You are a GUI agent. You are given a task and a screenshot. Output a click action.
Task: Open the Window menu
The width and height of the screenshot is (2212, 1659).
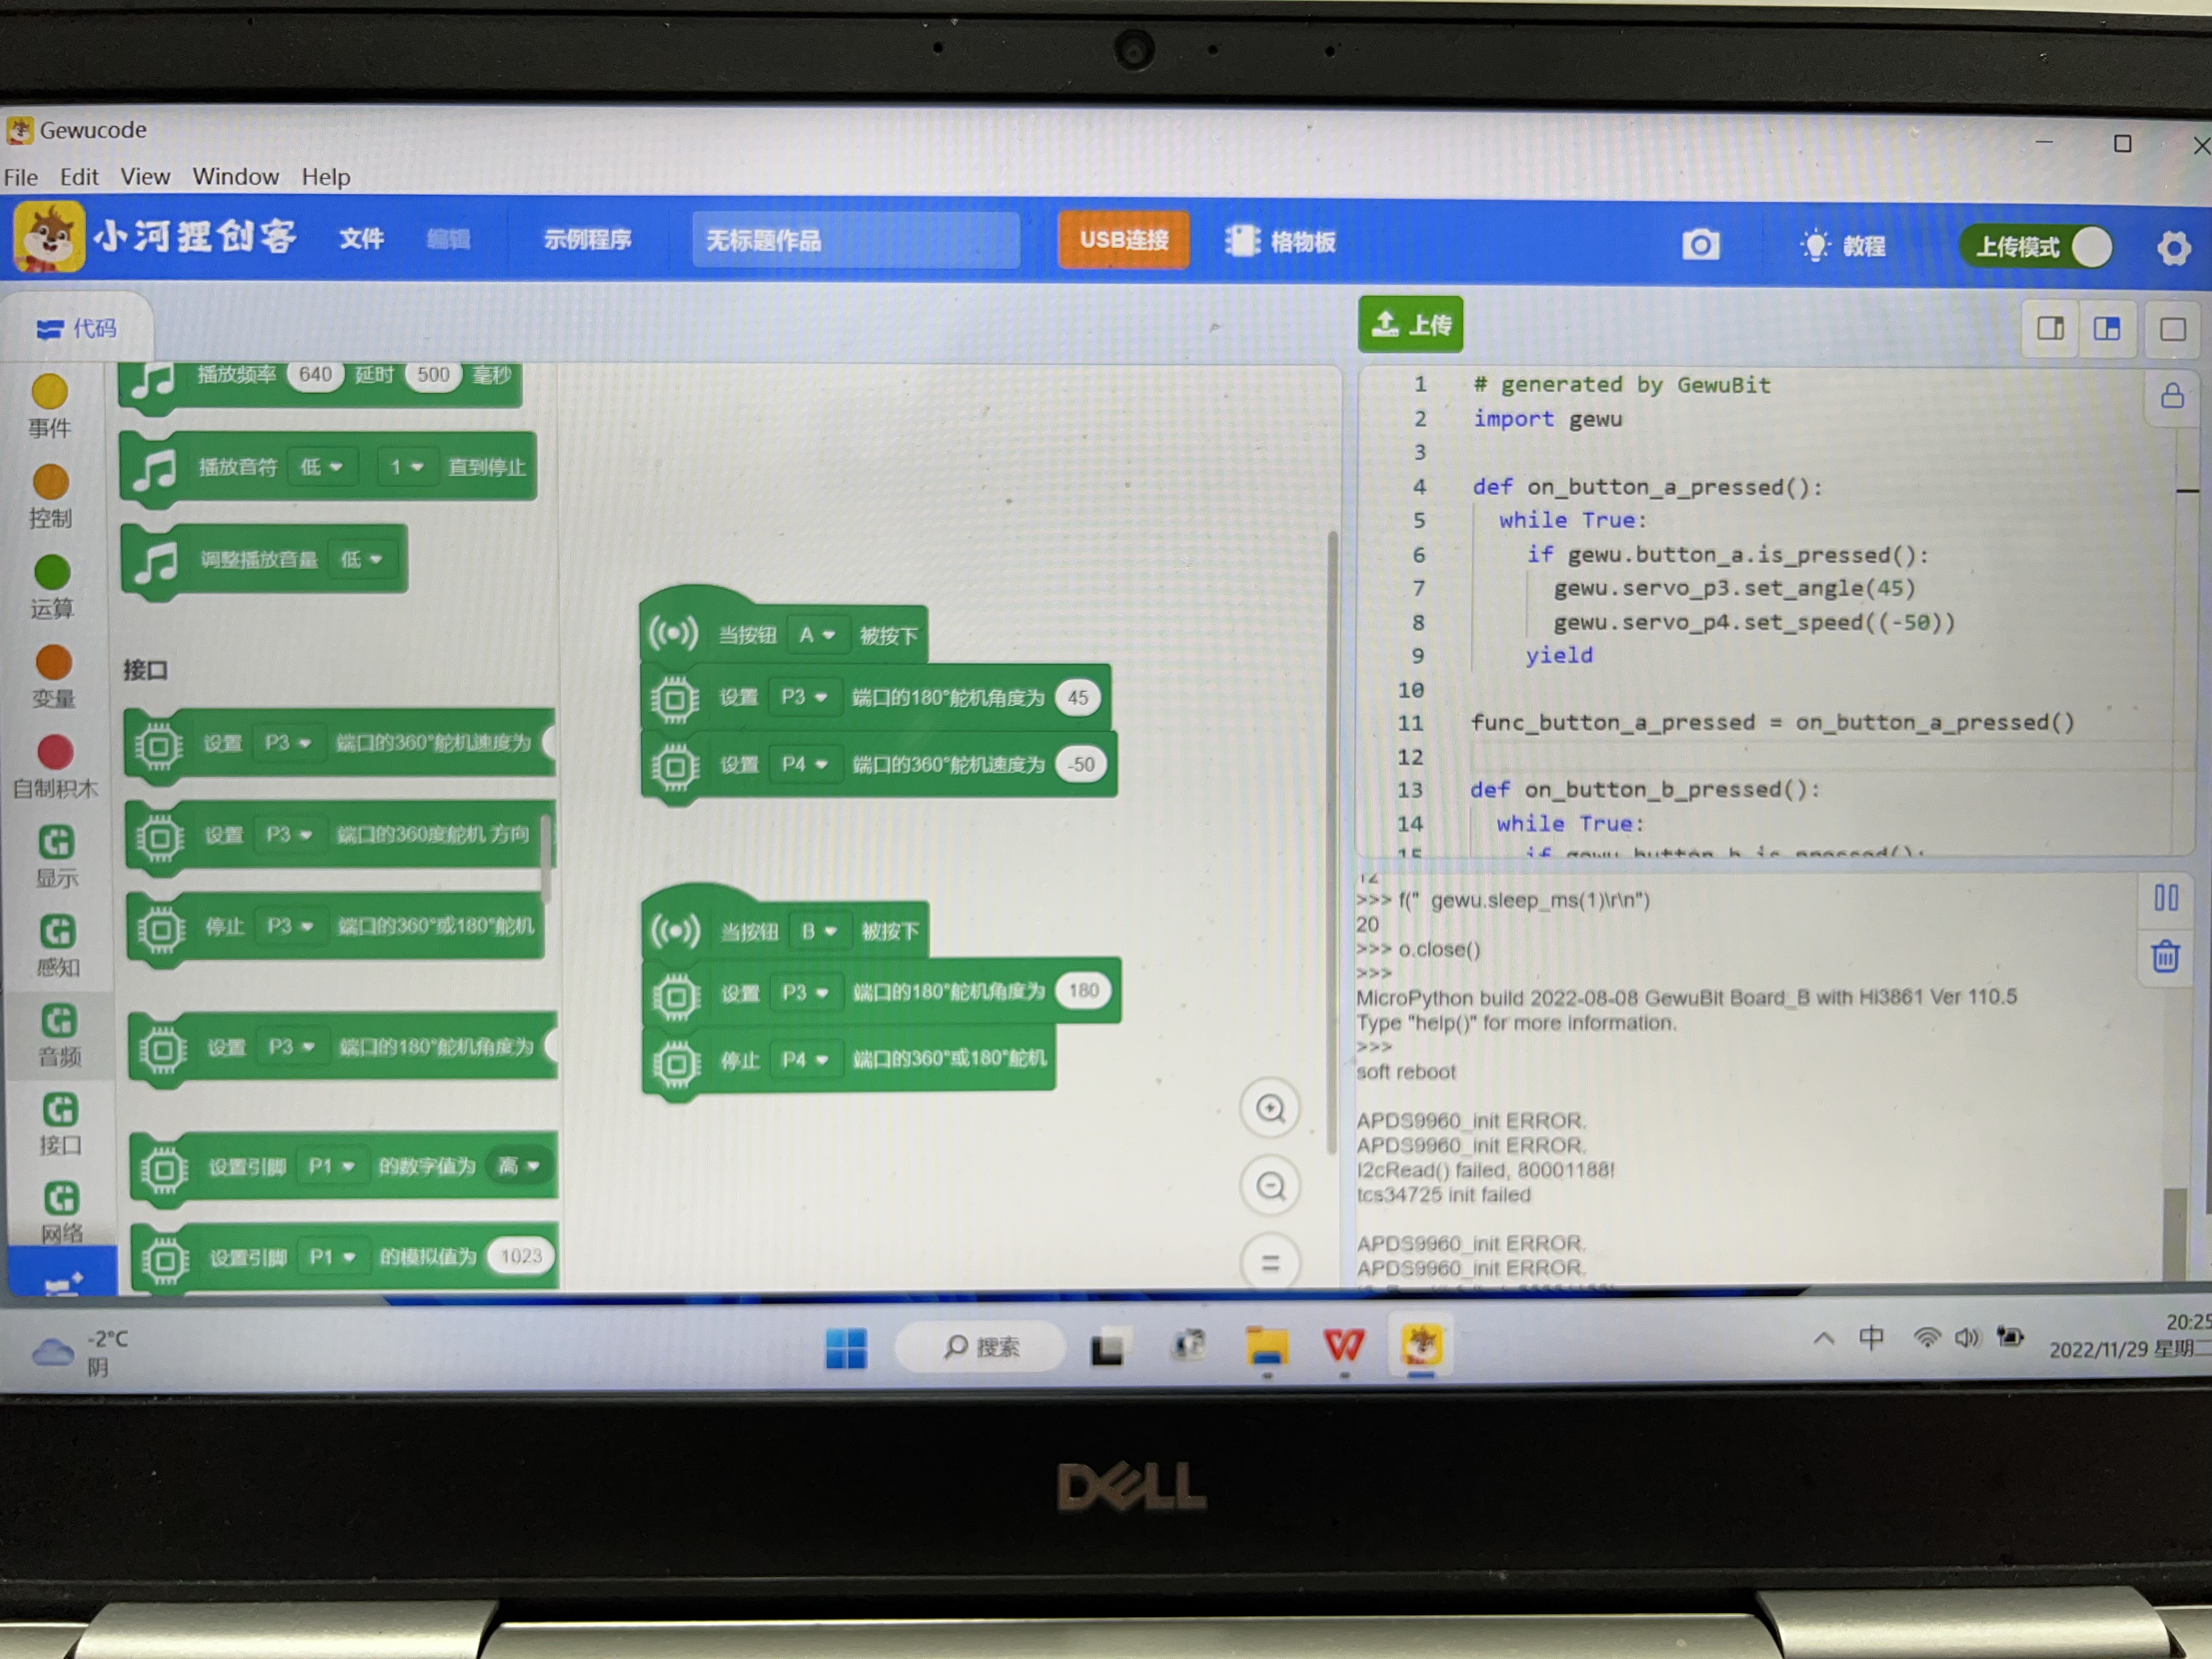tap(235, 177)
